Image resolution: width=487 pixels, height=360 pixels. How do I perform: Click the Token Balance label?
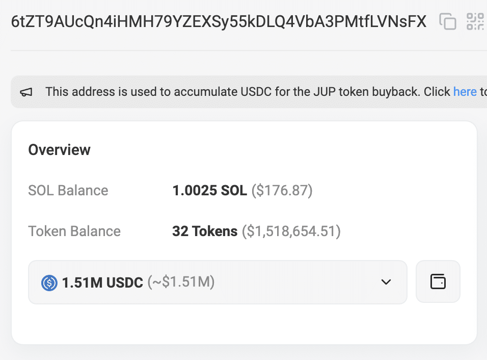[74, 232]
